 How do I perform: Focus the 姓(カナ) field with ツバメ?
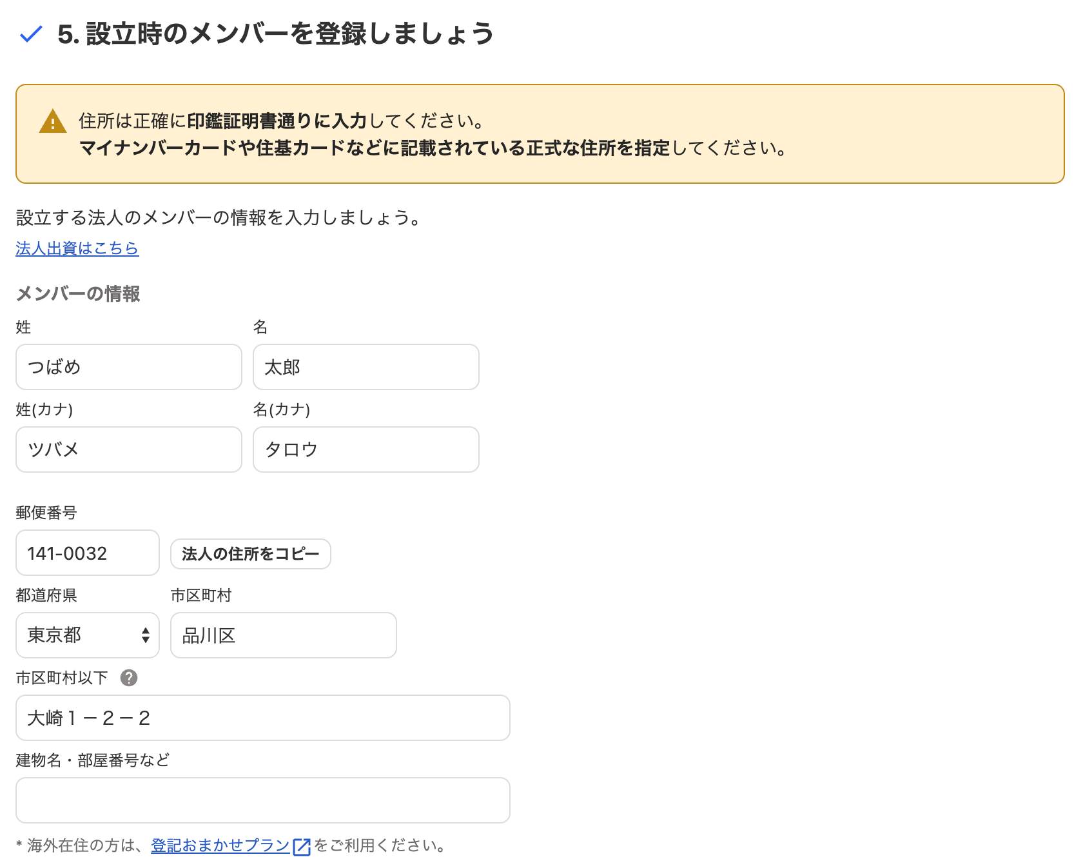click(x=129, y=449)
